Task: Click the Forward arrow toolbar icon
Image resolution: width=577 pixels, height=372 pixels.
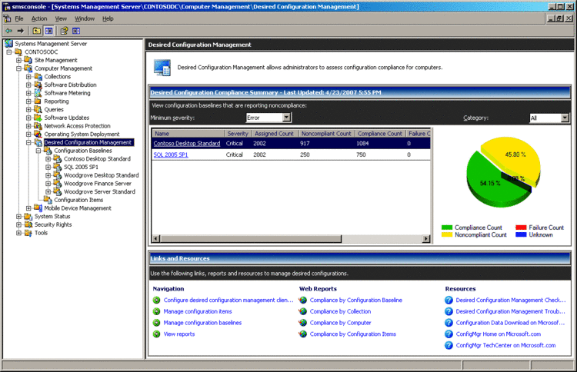Action: pos(21,31)
